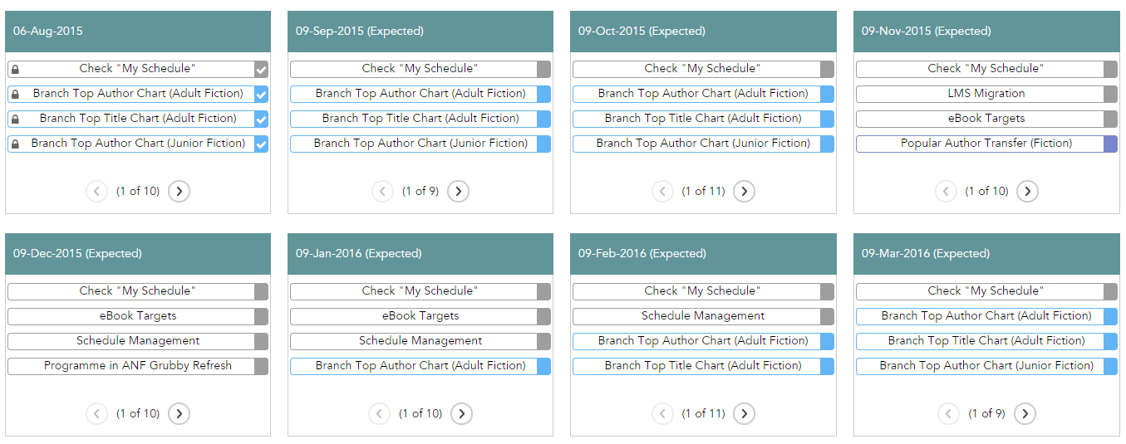This screenshot has width=1126, height=444.
Task: Click lock icon on Branch Top Title Chart, 06-Aug-2015
Action: tap(15, 120)
